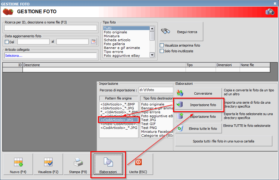
Task: Click the empty first row Descrizione cell
Action: click(x=104, y=70)
